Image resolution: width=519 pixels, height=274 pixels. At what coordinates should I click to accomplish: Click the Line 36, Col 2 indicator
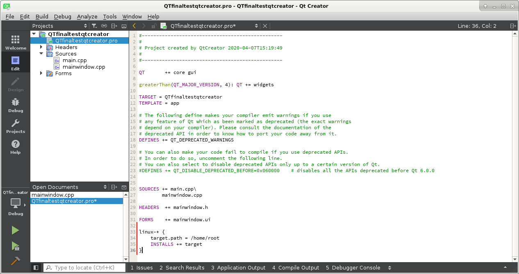(x=477, y=26)
